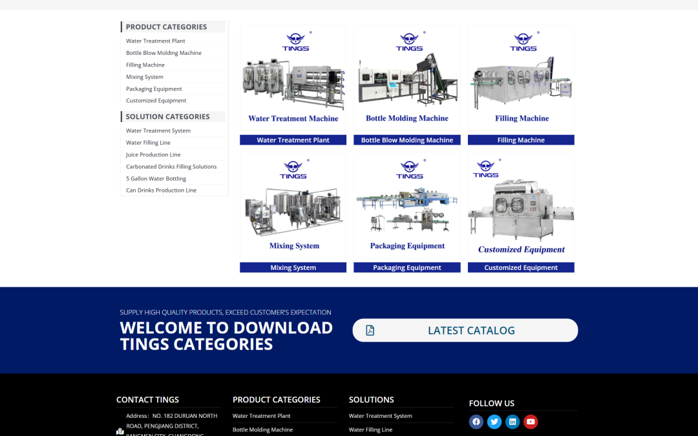This screenshot has height=436, width=698.
Task: Go to 5 Gallon Water Bottling
Action: [x=156, y=178]
